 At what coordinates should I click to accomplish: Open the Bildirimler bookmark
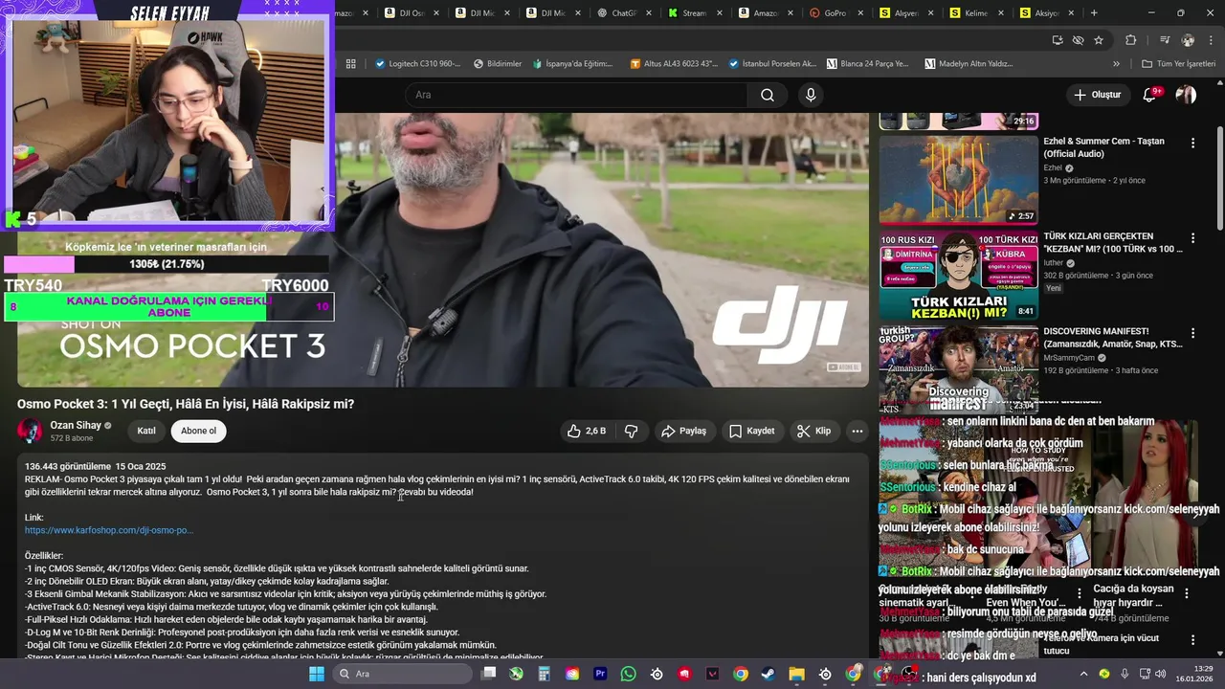[x=498, y=64]
